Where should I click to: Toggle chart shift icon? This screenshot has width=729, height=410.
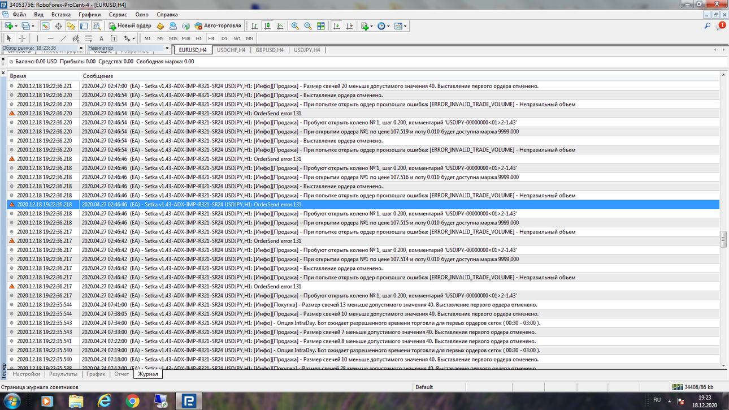(349, 26)
